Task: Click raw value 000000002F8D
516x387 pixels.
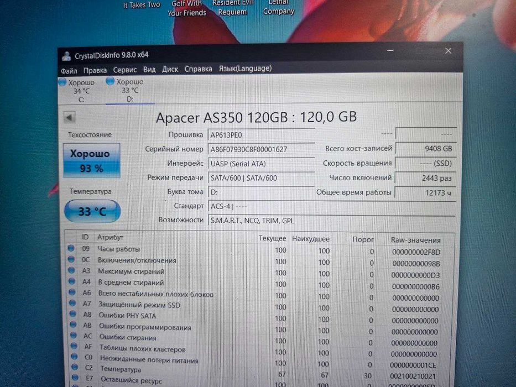Action: click(416, 253)
